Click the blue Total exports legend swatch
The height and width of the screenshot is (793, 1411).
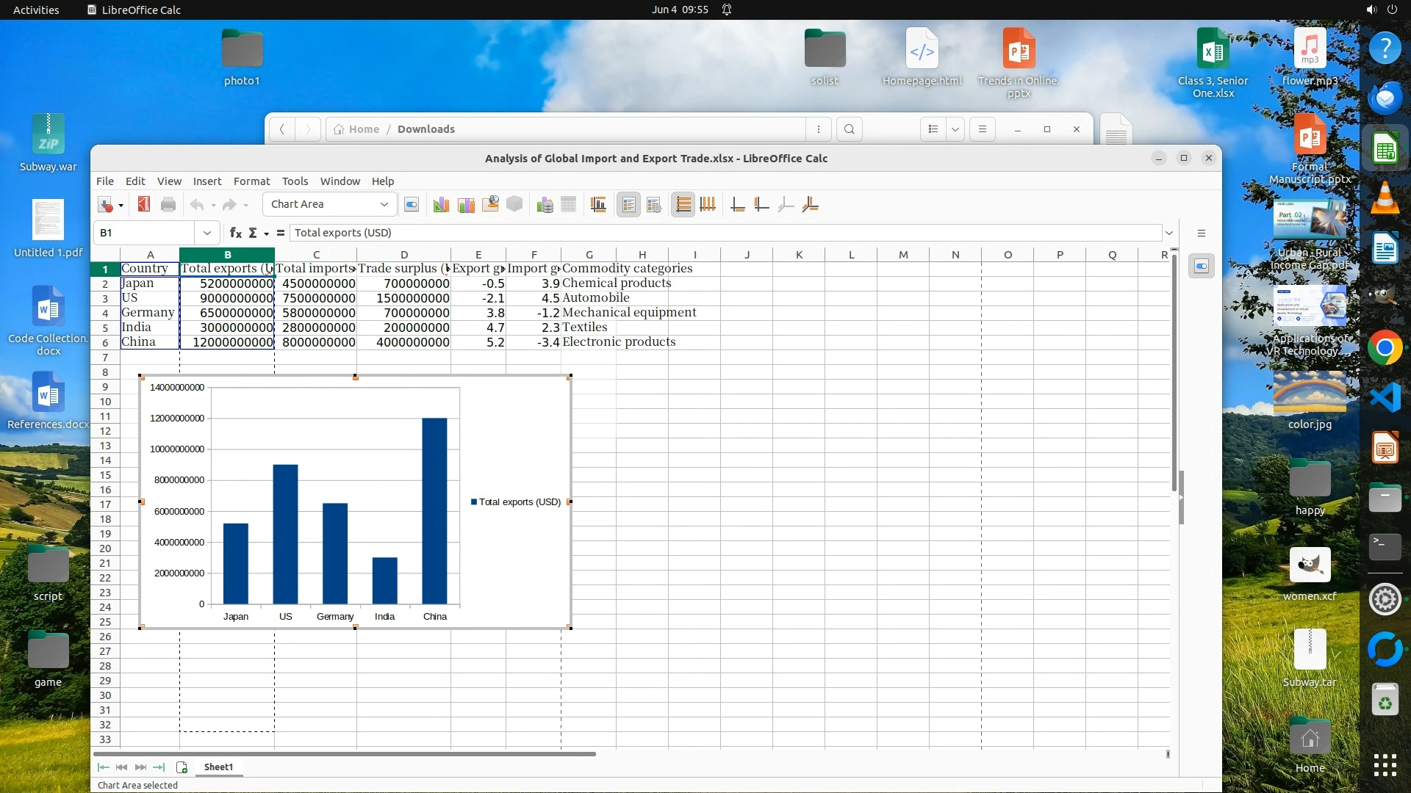click(474, 502)
